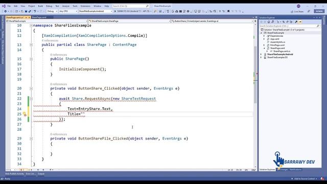The image size is (327, 184).
Task: Click the Visual Studio search box
Action: pyautogui.click(x=131, y=6)
